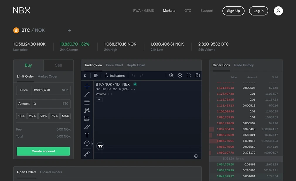Set amount to 25%
The image size is (296, 181).
[32, 116]
